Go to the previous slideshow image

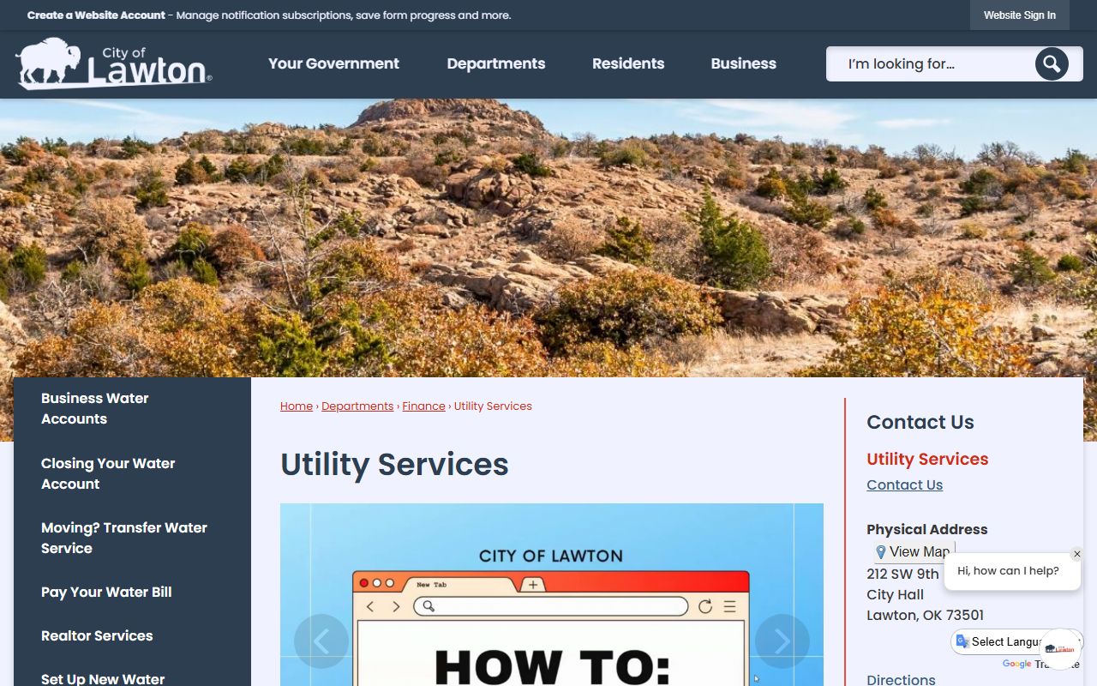tap(321, 641)
